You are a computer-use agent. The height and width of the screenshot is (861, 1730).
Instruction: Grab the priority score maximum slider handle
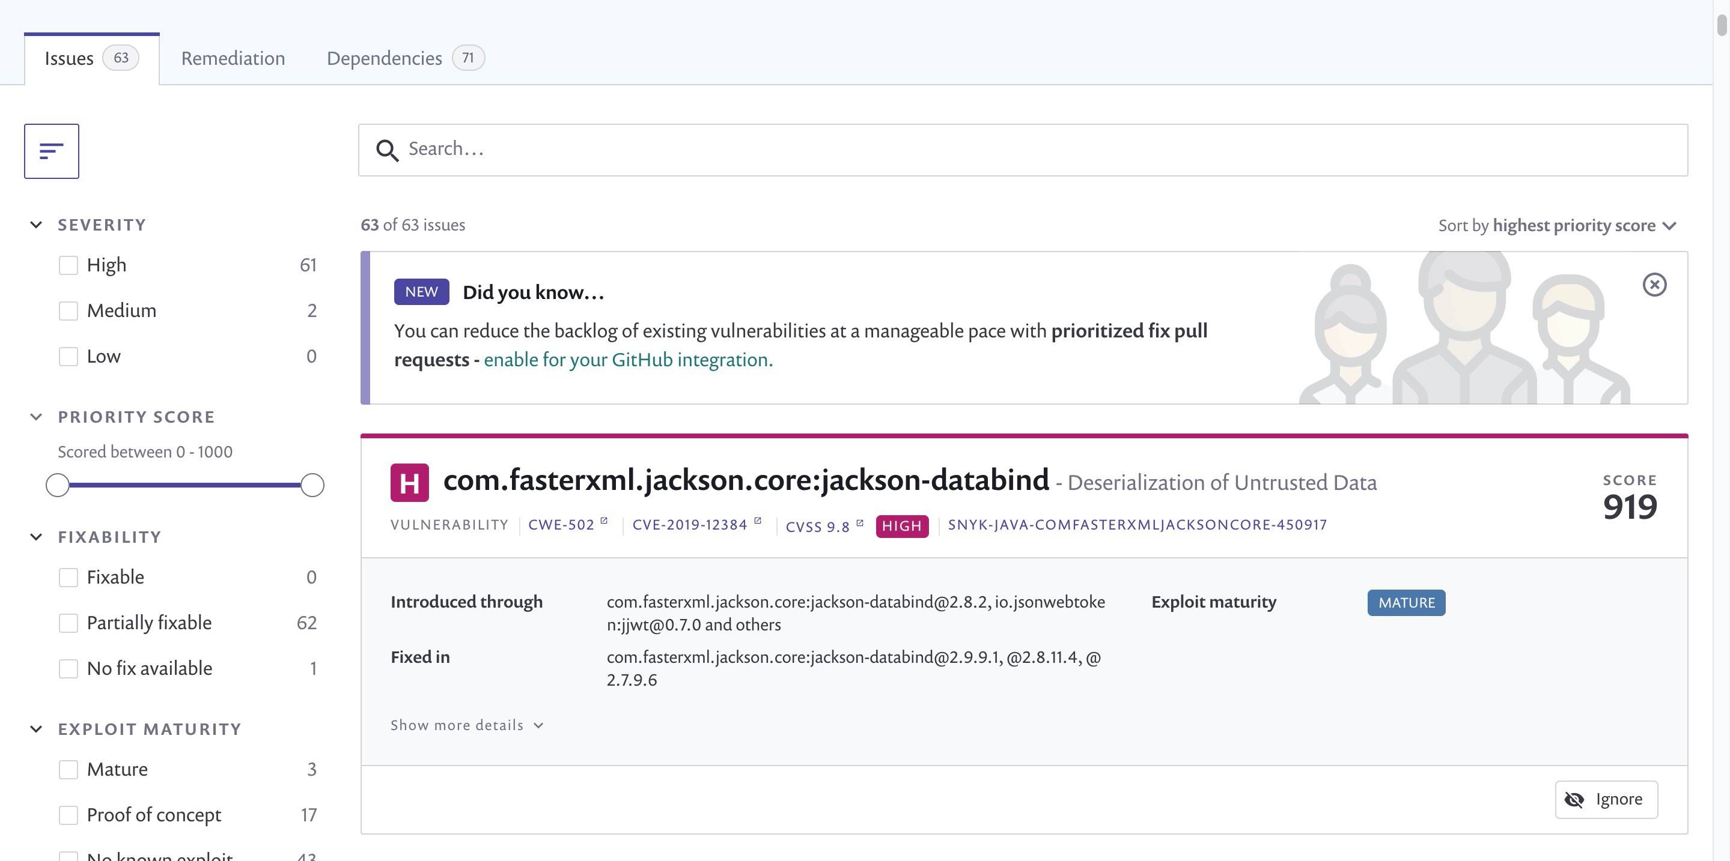coord(312,485)
